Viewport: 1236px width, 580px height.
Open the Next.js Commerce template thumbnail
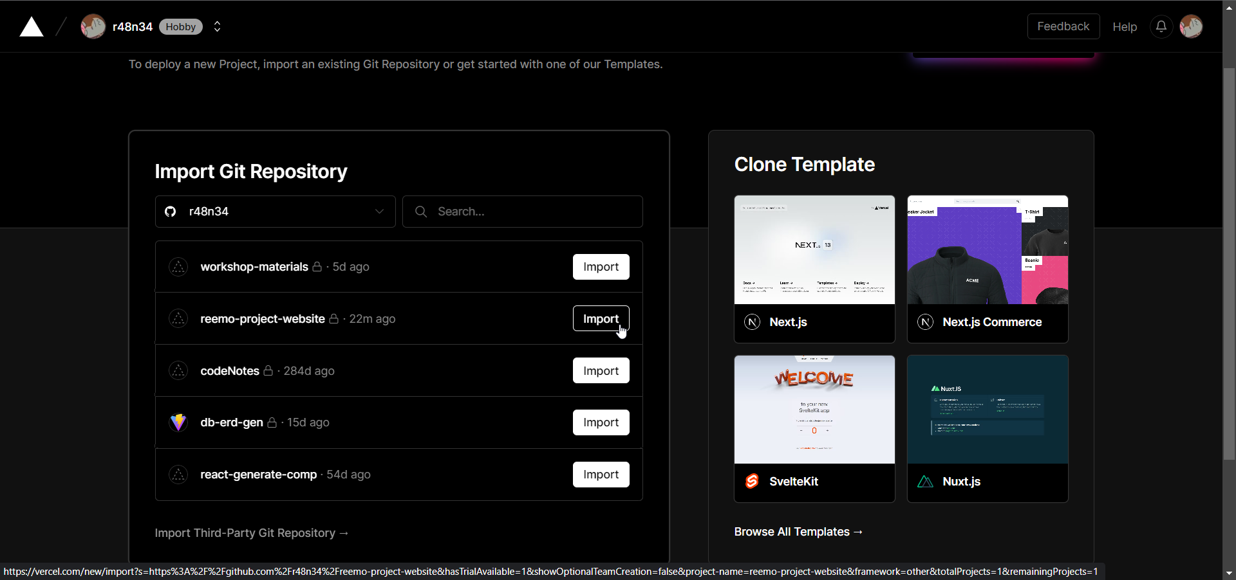coord(988,249)
